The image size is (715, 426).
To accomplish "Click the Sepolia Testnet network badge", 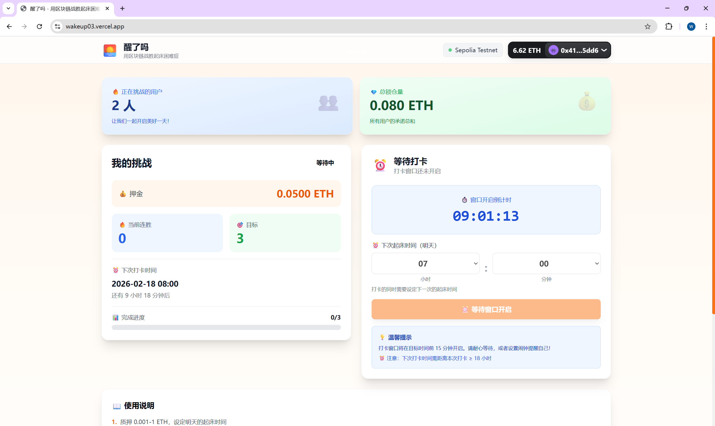I will [473, 50].
